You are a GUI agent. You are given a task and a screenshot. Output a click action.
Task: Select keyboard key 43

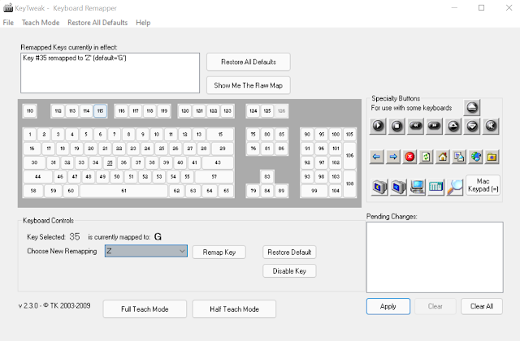point(218,162)
